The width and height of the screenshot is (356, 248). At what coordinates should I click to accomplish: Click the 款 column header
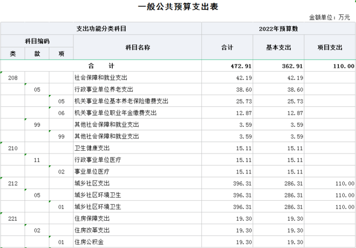pos(37,54)
